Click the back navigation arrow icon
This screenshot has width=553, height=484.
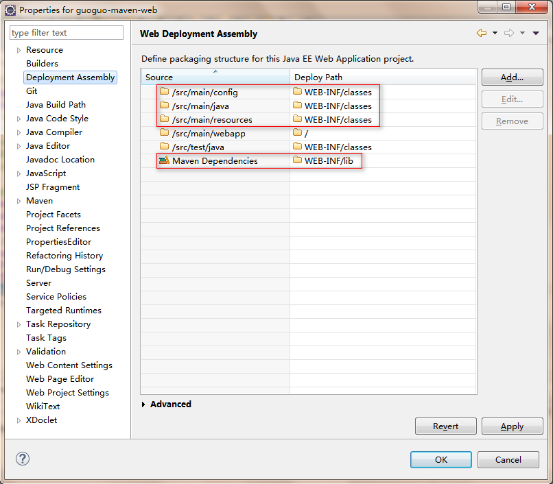tap(482, 33)
